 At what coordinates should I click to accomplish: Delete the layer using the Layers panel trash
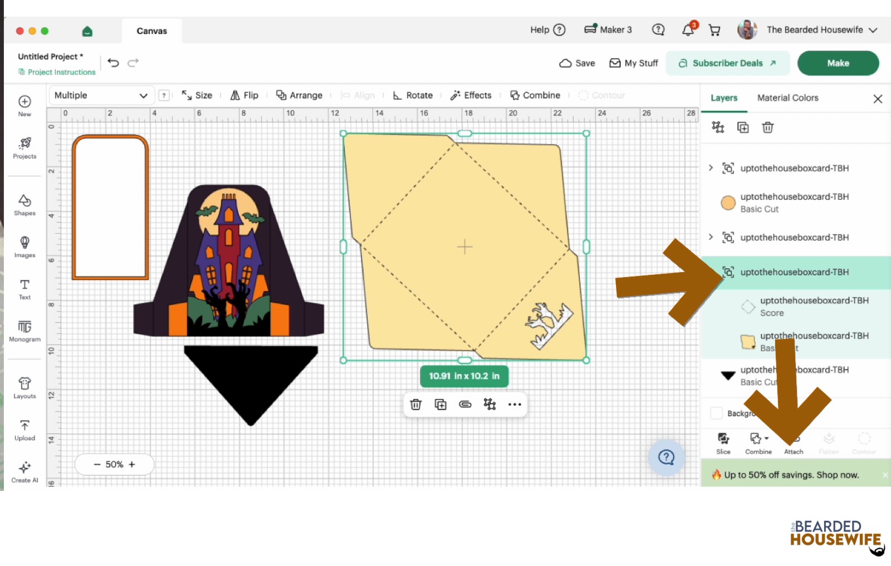pyautogui.click(x=768, y=127)
